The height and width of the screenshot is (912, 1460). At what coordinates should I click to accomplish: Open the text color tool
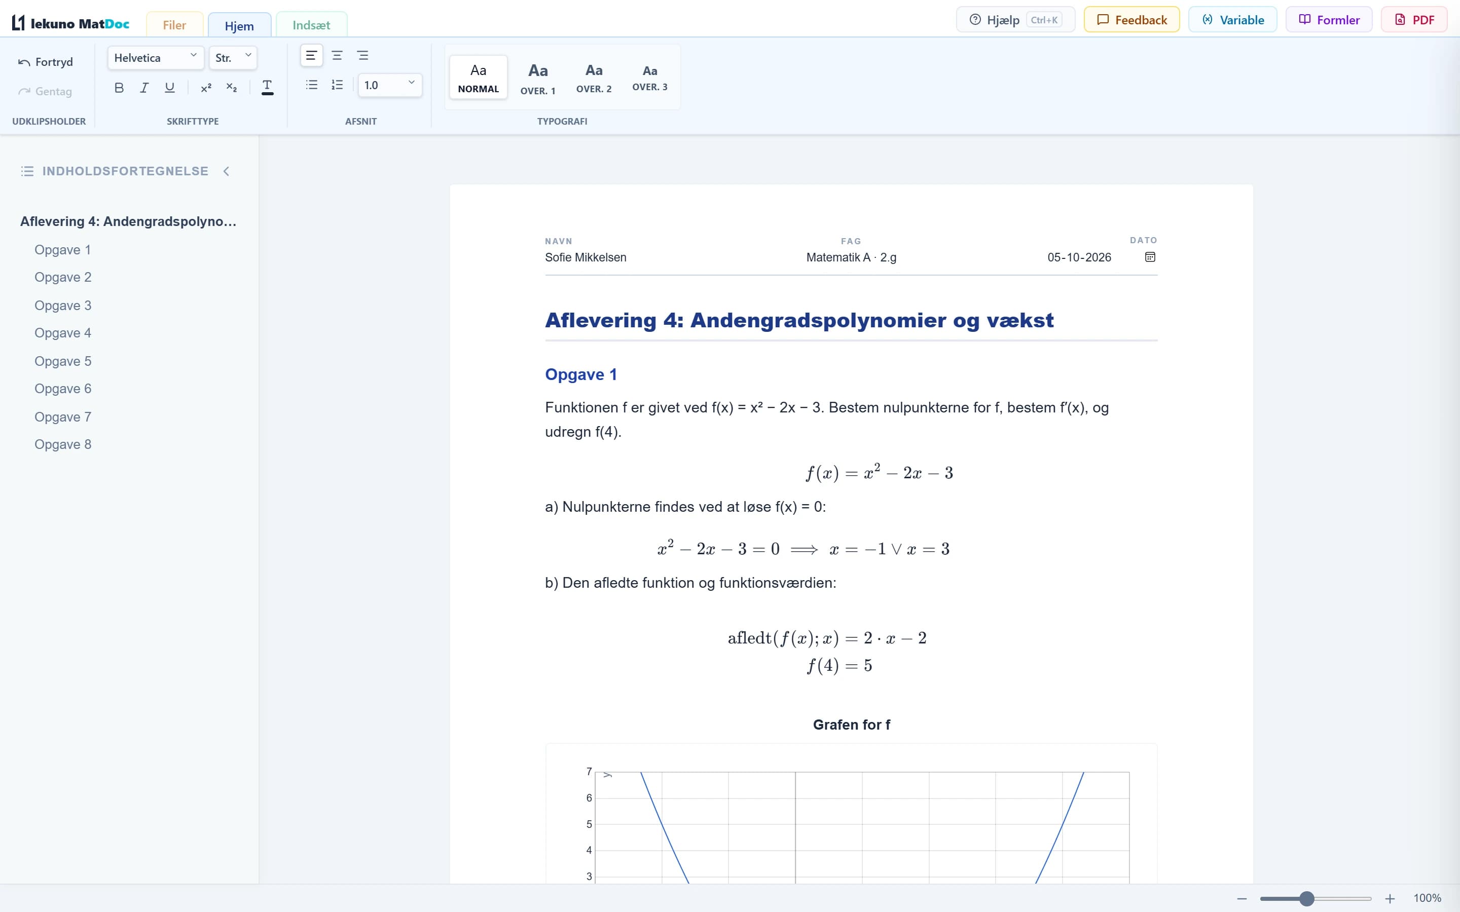267,88
